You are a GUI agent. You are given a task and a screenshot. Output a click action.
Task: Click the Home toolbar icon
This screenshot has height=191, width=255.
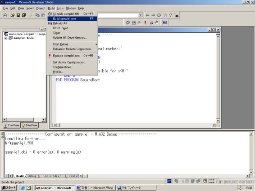171,15
